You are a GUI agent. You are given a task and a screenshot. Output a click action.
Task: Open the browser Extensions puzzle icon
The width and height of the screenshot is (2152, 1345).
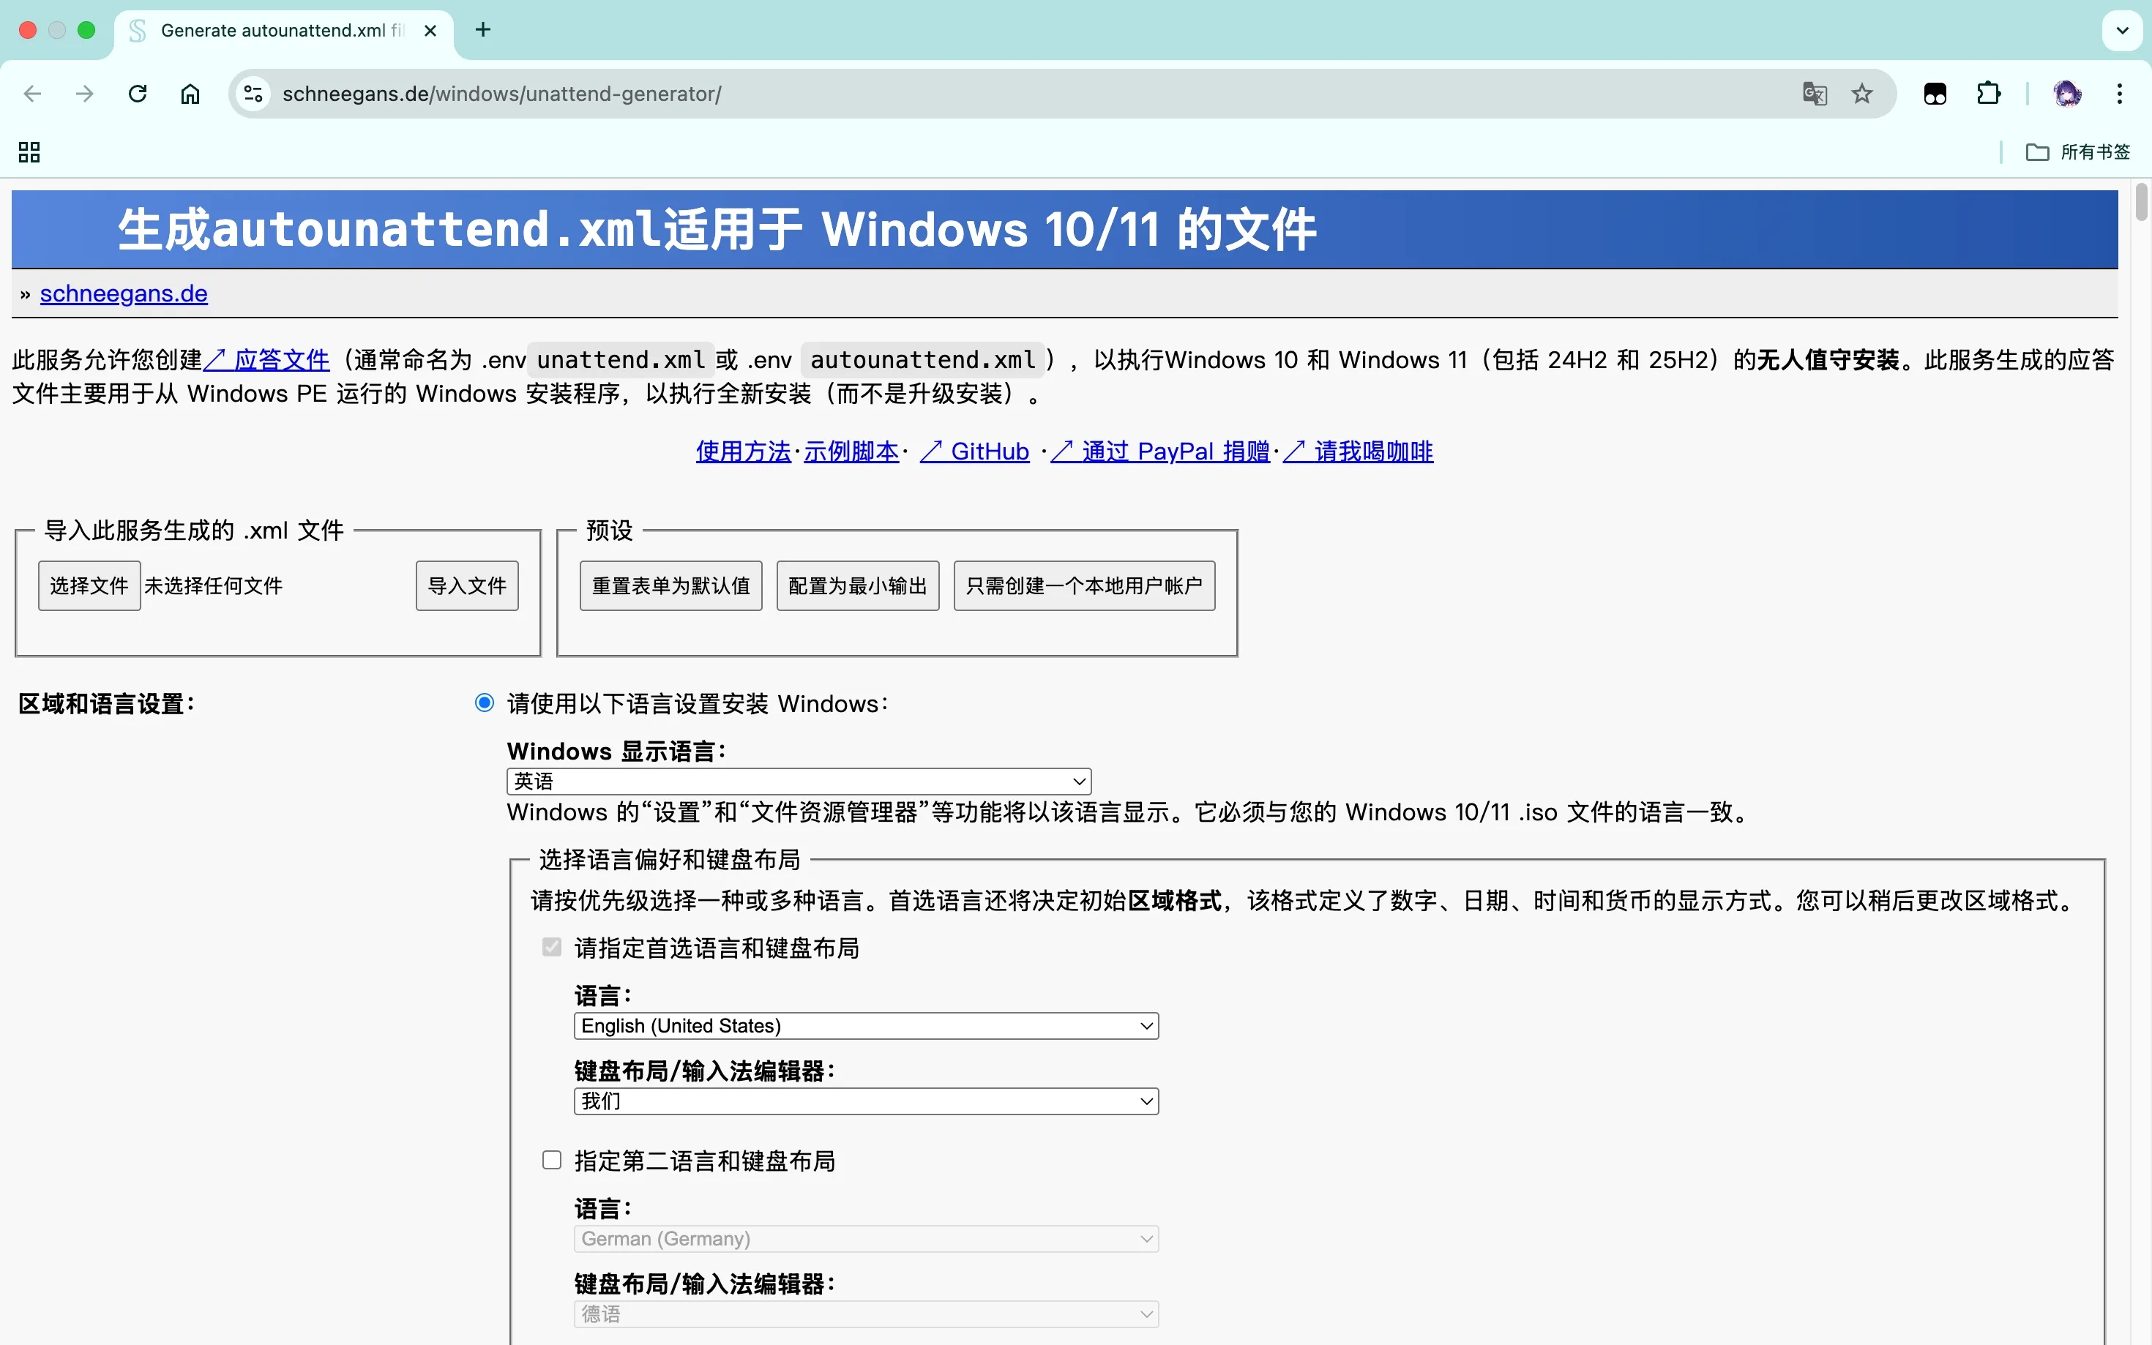(x=1990, y=94)
